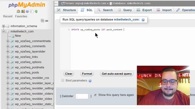The height and width of the screenshot is (109, 195).
Task: Open phpMyAdmin documentation help icon
Action: [27, 12]
